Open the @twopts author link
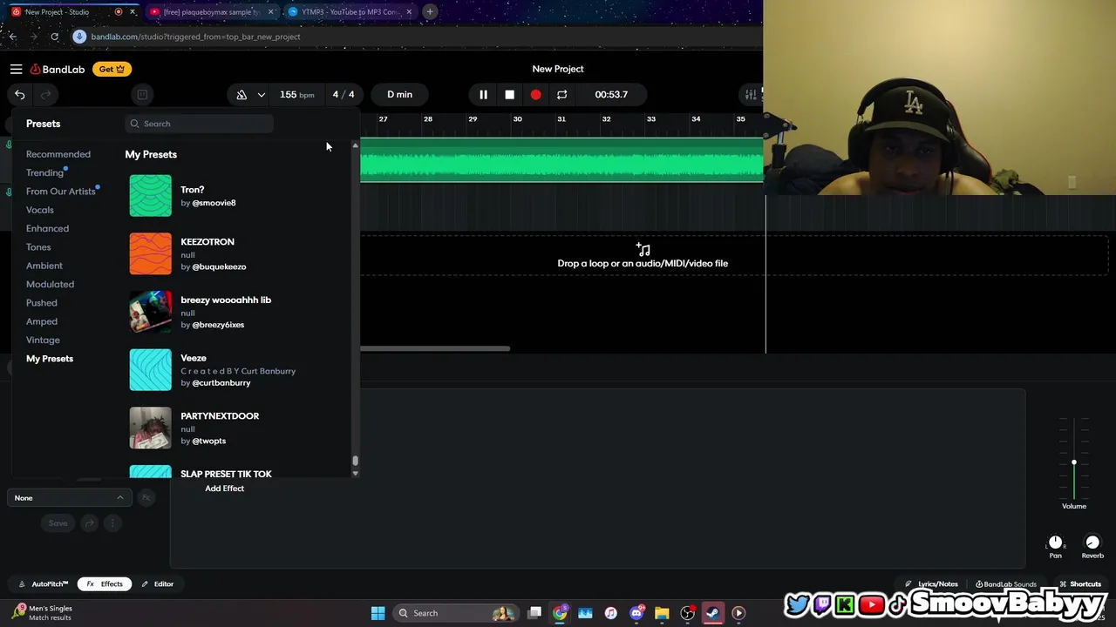1116x627 pixels. coord(209,442)
